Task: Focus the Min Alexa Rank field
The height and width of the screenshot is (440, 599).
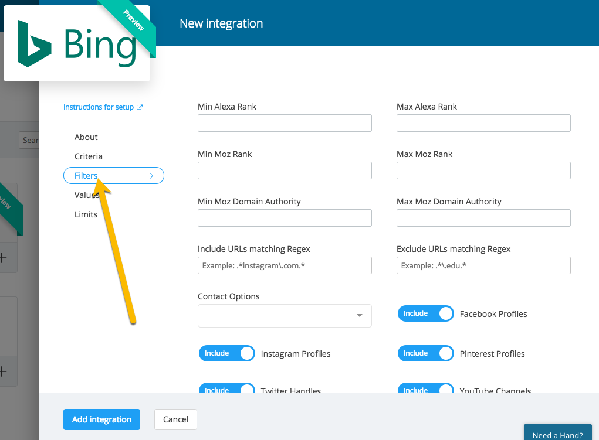Action: coord(285,123)
